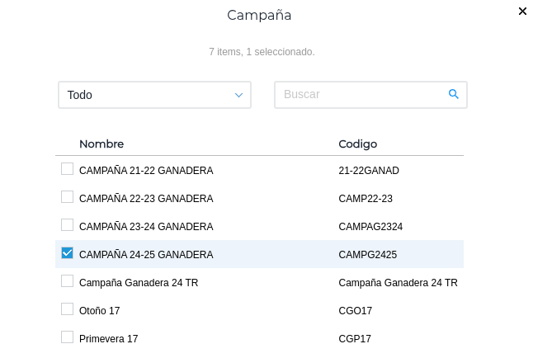This screenshot has width=533, height=358.
Task: Close the Campaña dialog
Action: [522, 12]
